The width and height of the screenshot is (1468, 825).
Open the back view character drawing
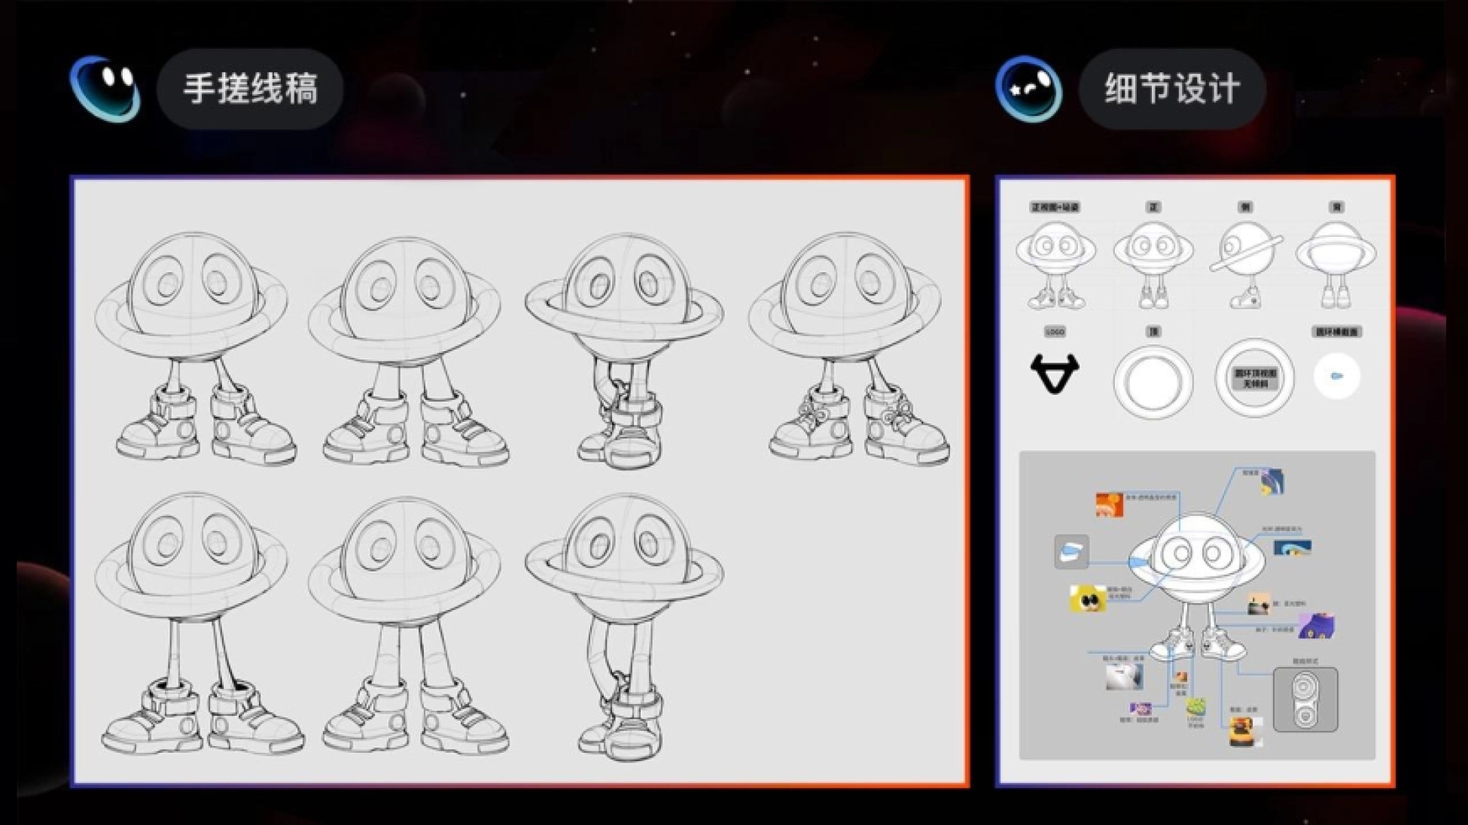pos(1336,264)
